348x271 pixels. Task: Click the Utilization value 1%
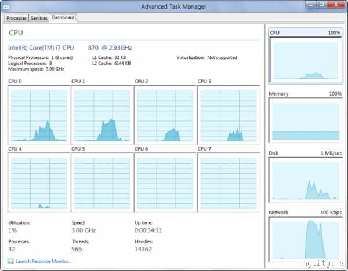pyautogui.click(x=13, y=230)
